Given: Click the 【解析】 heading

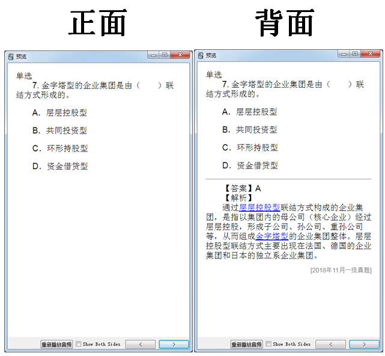Looking at the screenshot, I should pos(238,198).
